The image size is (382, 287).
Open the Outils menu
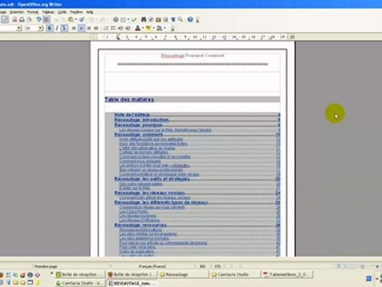tap(62, 12)
